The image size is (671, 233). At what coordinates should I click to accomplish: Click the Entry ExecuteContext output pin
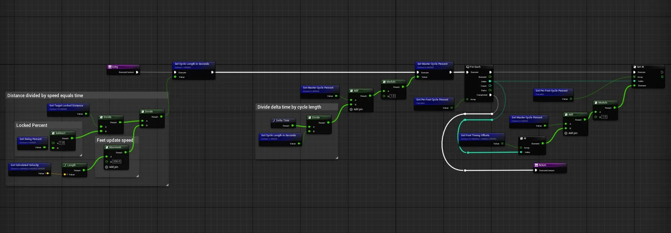click(137, 72)
